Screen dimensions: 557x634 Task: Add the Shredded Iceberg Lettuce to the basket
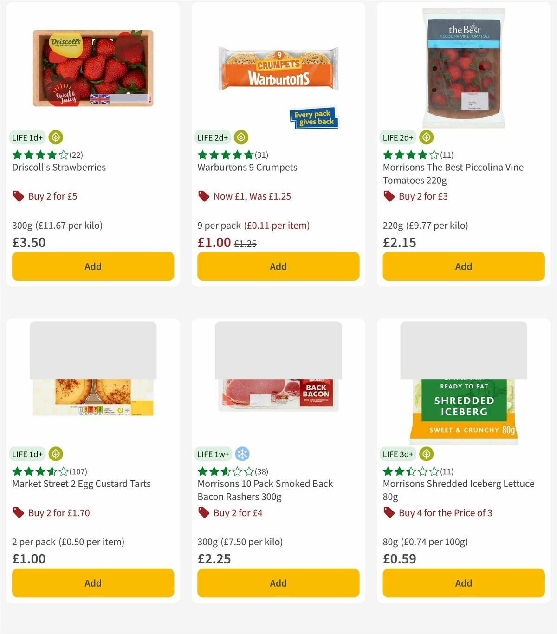point(463,583)
